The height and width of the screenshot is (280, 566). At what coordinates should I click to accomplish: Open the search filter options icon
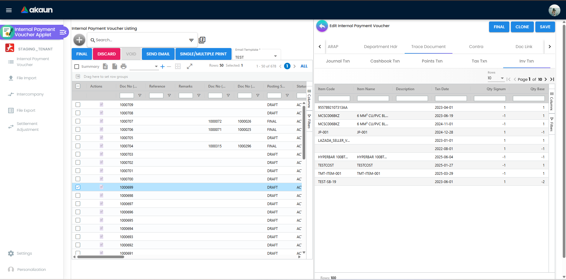[x=191, y=40]
